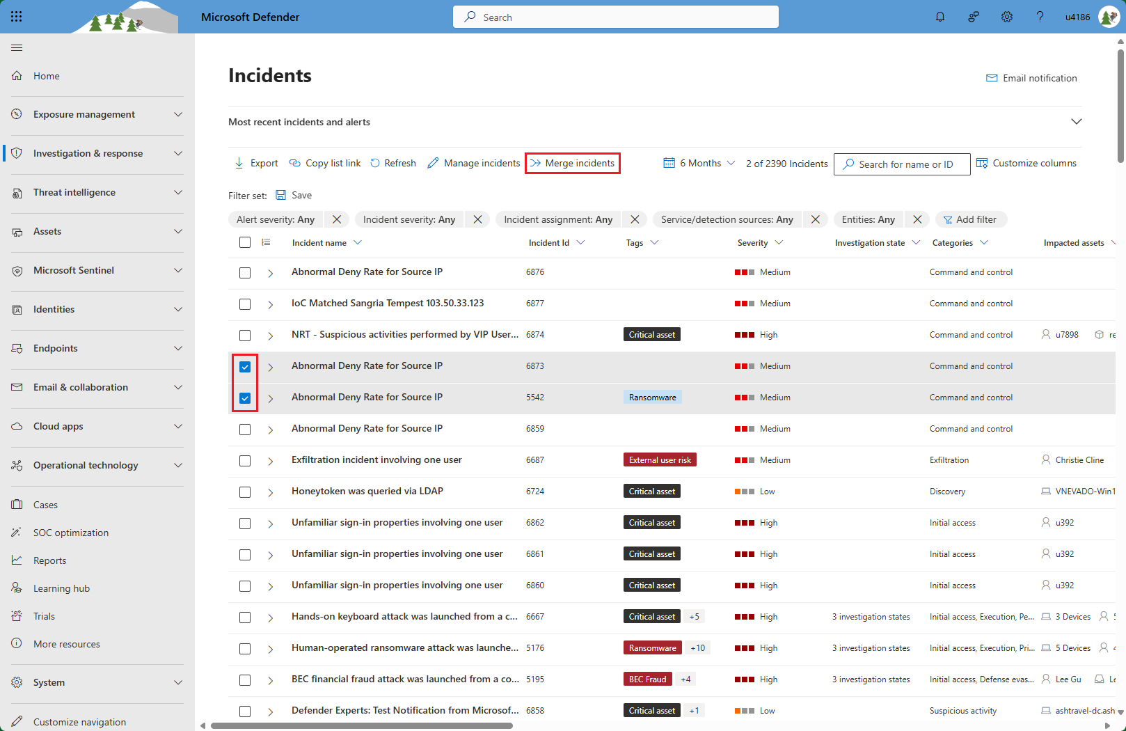Click Manage incidents button
This screenshot has width=1126, height=731.
(474, 163)
